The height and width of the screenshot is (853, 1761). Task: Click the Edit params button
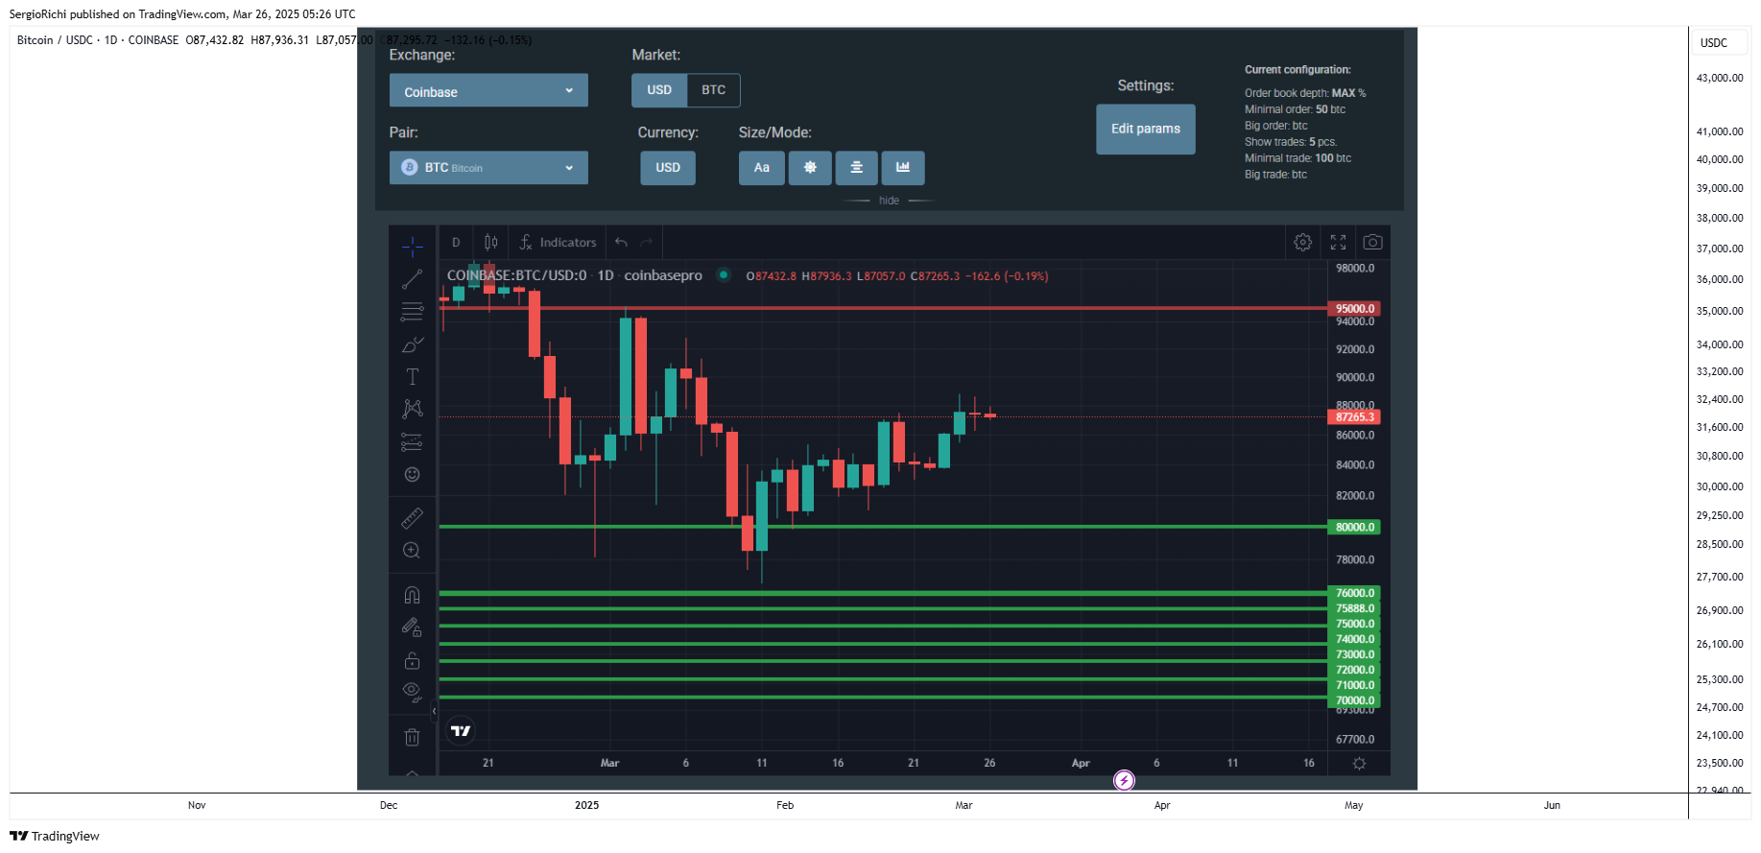pos(1146,130)
